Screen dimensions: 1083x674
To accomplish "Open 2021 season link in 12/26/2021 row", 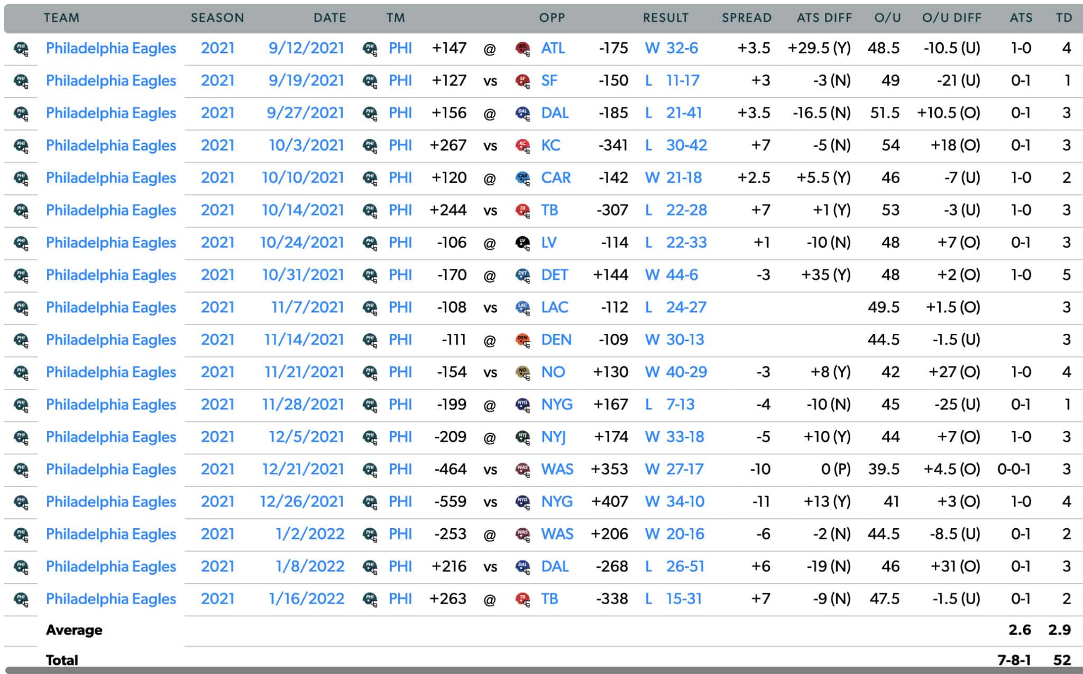I will coord(217,501).
